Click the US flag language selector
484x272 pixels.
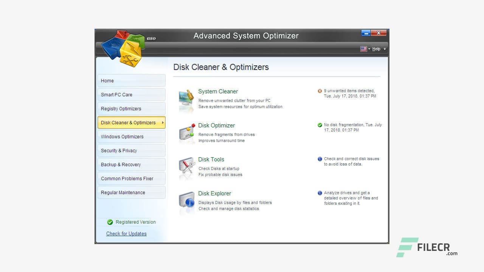point(364,49)
